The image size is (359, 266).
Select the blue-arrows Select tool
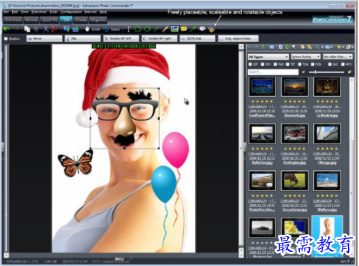[112, 29]
